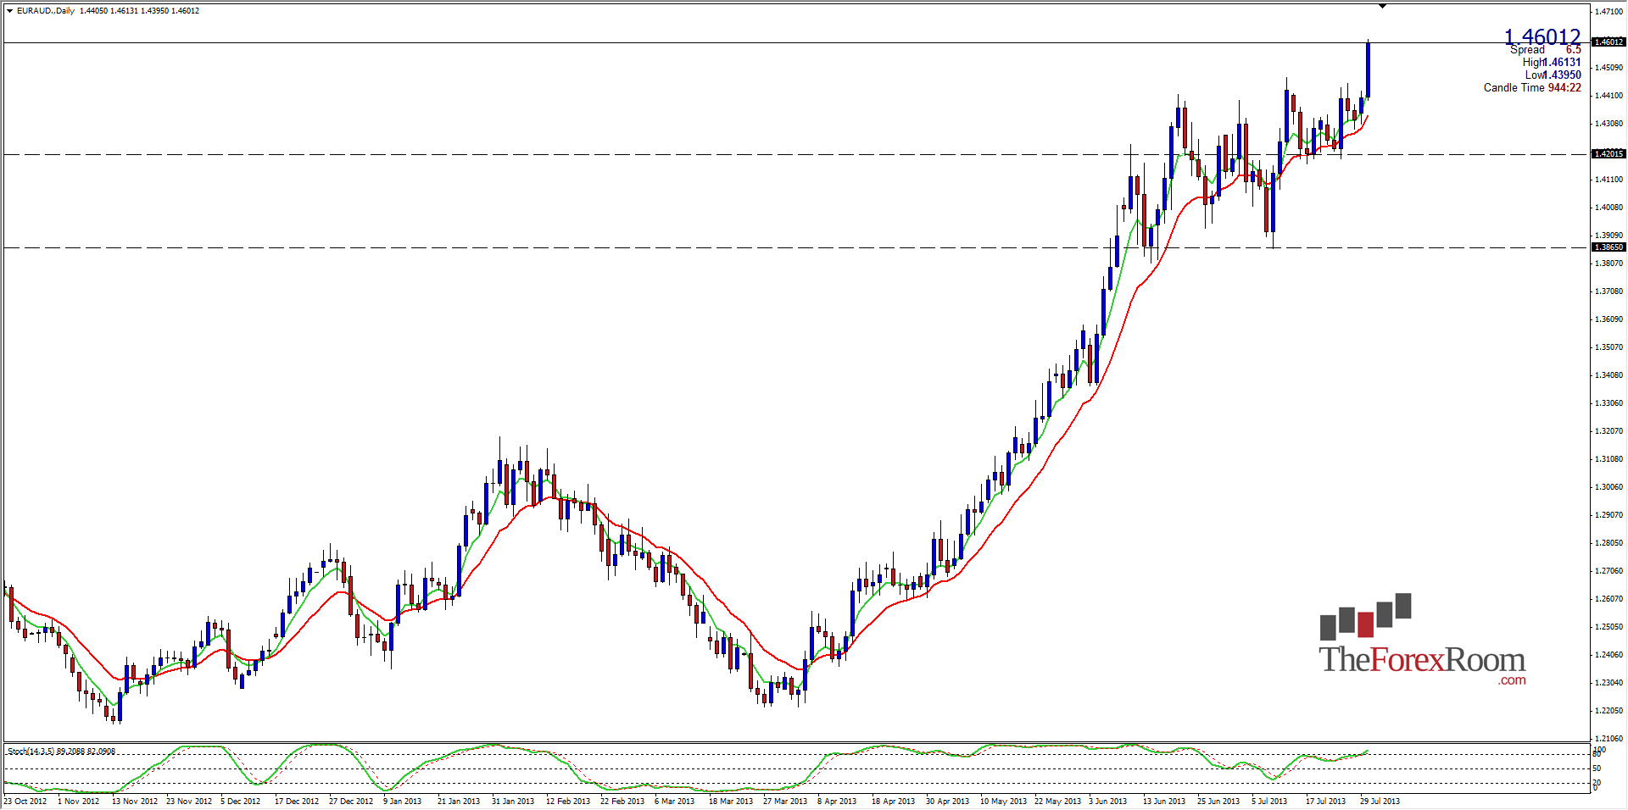Click the Low 1.43950 value text
1628x810 pixels.
click(x=1553, y=75)
